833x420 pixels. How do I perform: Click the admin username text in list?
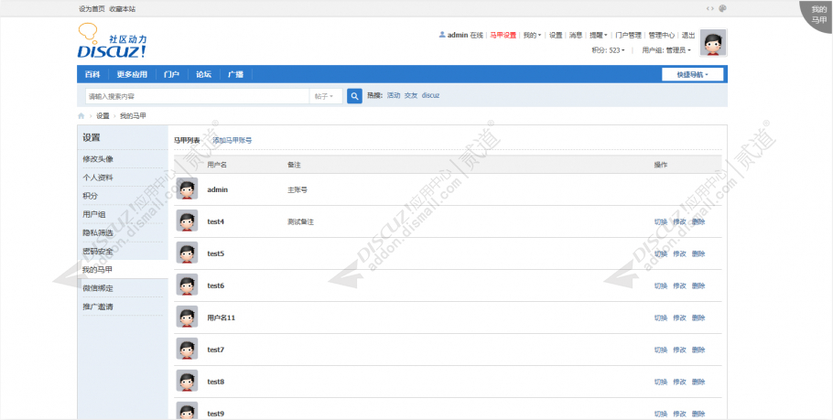pyautogui.click(x=217, y=189)
